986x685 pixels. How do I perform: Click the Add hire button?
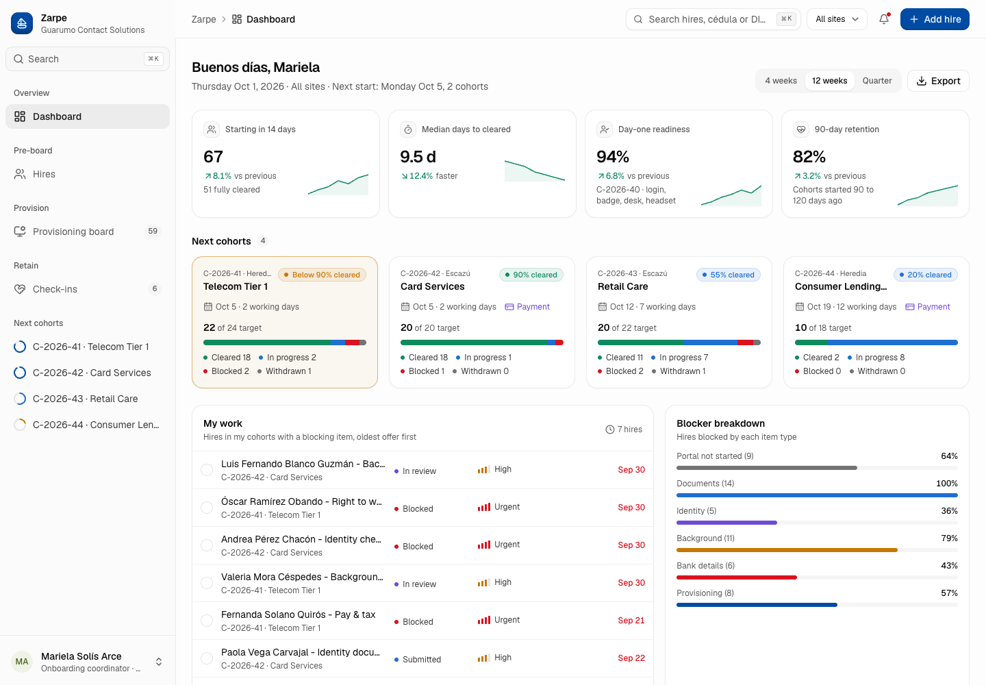(x=935, y=19)
